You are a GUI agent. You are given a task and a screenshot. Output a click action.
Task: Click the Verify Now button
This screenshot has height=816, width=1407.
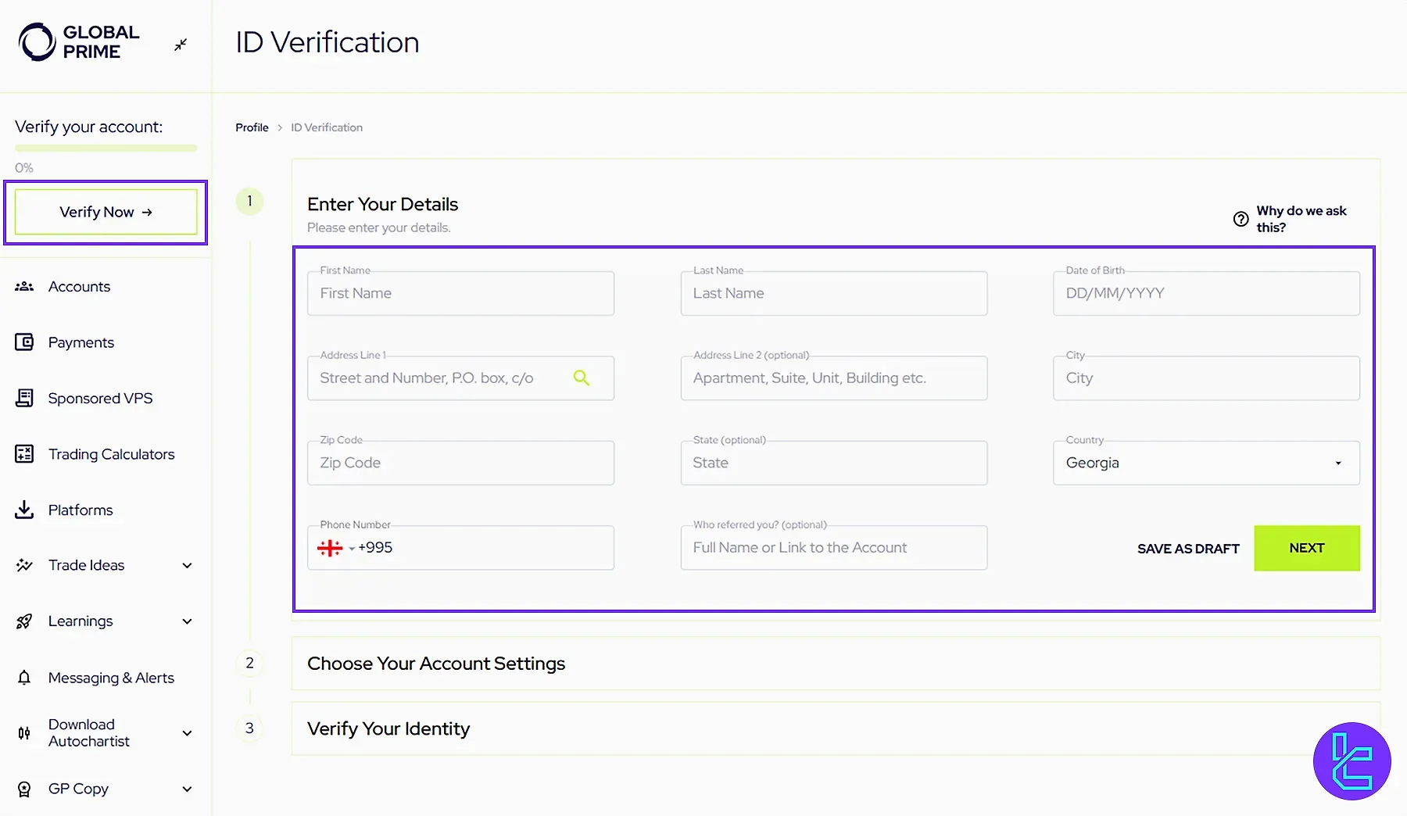coord(105,212)
